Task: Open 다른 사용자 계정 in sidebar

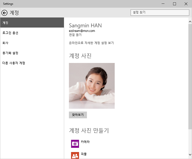Action: pyautogui.click(x=32, y=63)
